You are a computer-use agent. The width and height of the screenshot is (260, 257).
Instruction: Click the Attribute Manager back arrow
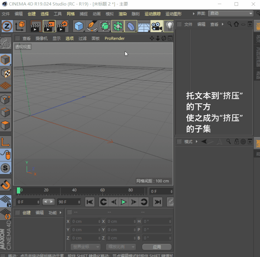coord(204,141)
